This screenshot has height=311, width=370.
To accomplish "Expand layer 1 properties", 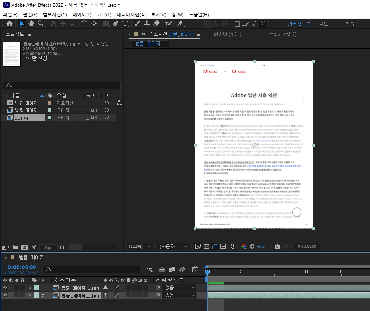I will [x=30, y=288].
